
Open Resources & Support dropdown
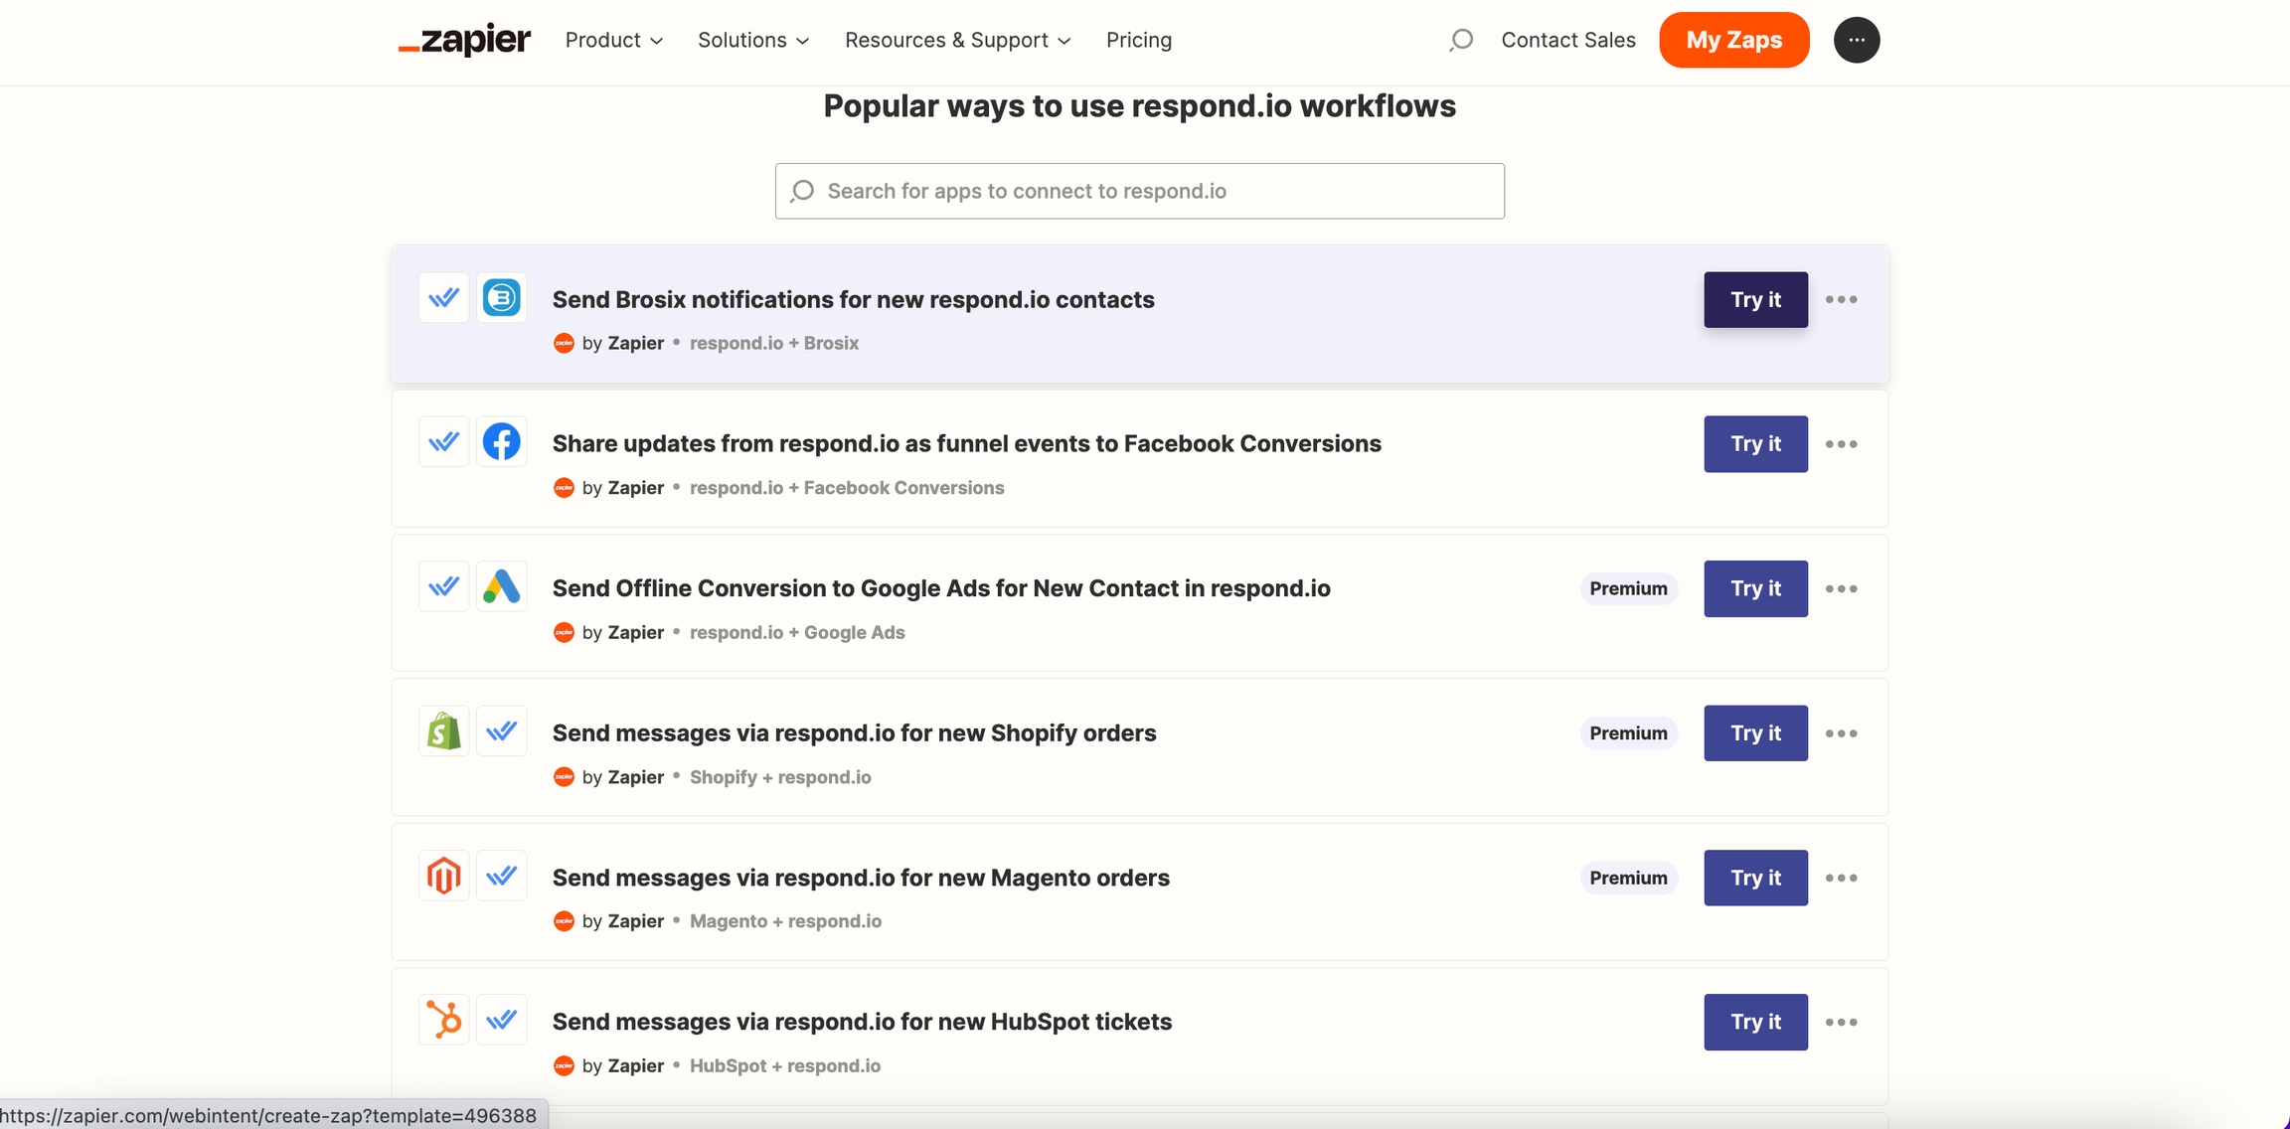pos(957,40)
